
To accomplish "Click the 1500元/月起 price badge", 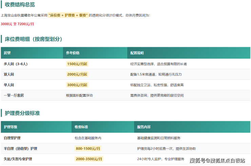I will [77, 64].
